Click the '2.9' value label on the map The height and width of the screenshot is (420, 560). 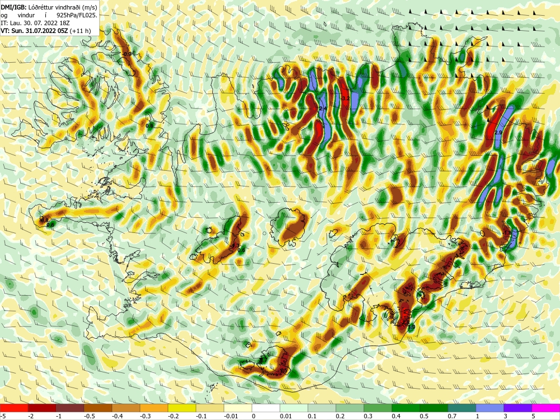click(498, 133)
